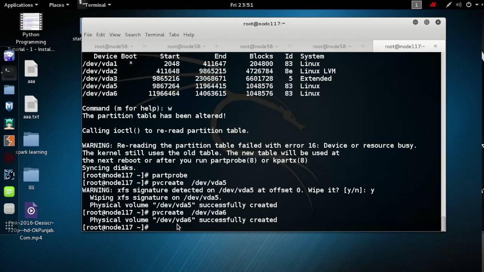Image resolution: width=484 pixels, height=272 pixels.
Task: Open the Applications menu
Action: point(21,5)
